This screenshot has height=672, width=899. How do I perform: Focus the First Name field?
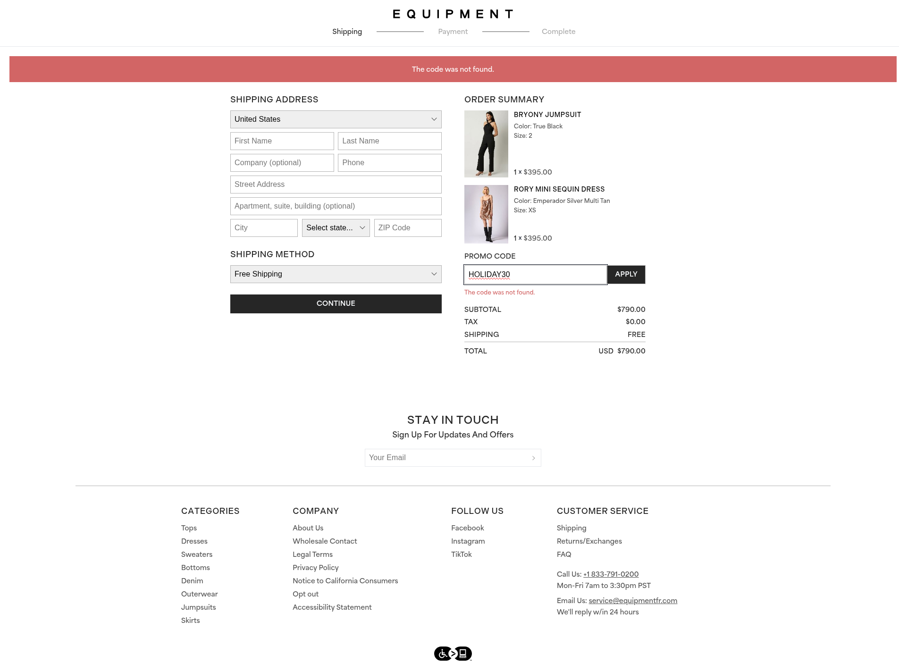coord(282,141)
